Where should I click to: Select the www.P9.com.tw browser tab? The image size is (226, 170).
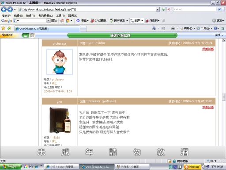pos(47,29)
